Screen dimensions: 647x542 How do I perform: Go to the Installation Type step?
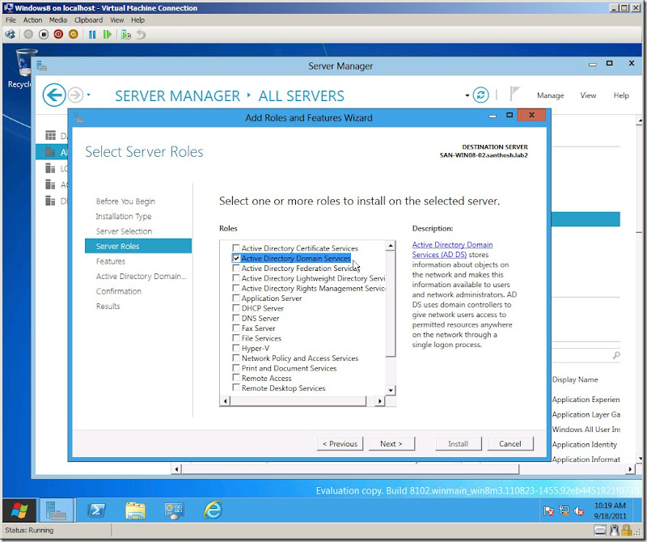click(x=124, y=216)
